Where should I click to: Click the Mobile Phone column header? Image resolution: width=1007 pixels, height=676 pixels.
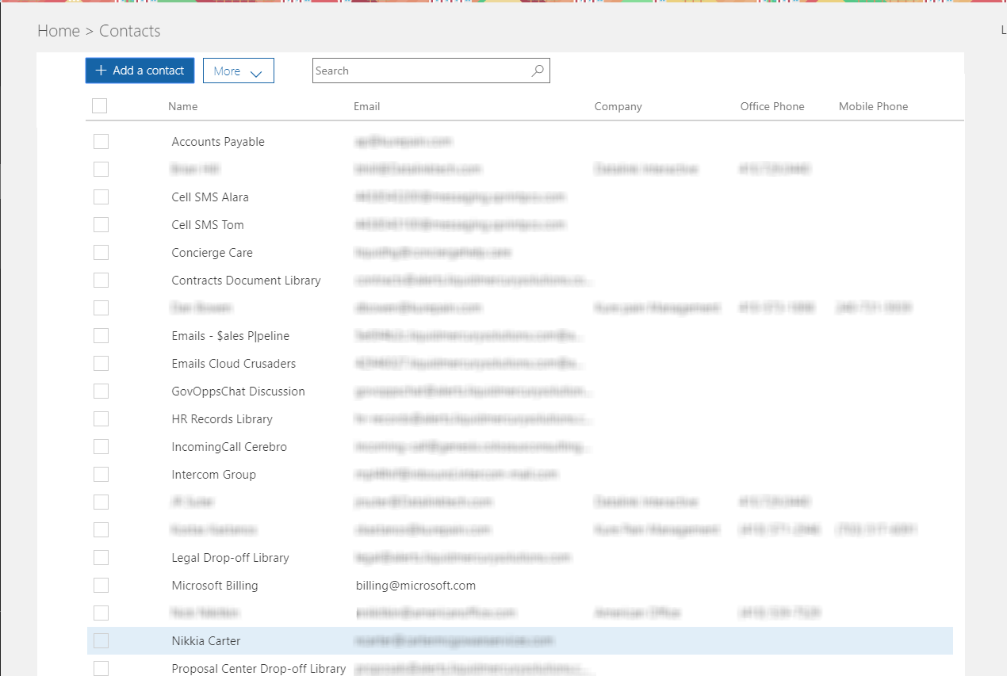(874, 106)
